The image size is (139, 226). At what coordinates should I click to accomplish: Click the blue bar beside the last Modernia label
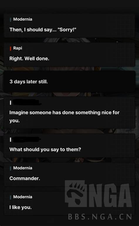[x=10, y=197]
